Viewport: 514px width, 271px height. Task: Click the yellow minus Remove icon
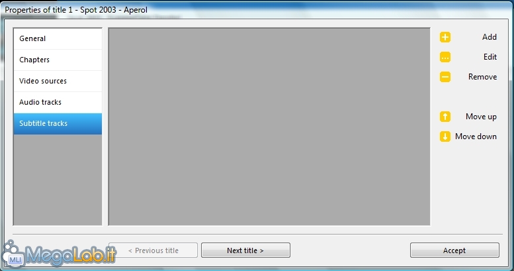tap(445, 77)
